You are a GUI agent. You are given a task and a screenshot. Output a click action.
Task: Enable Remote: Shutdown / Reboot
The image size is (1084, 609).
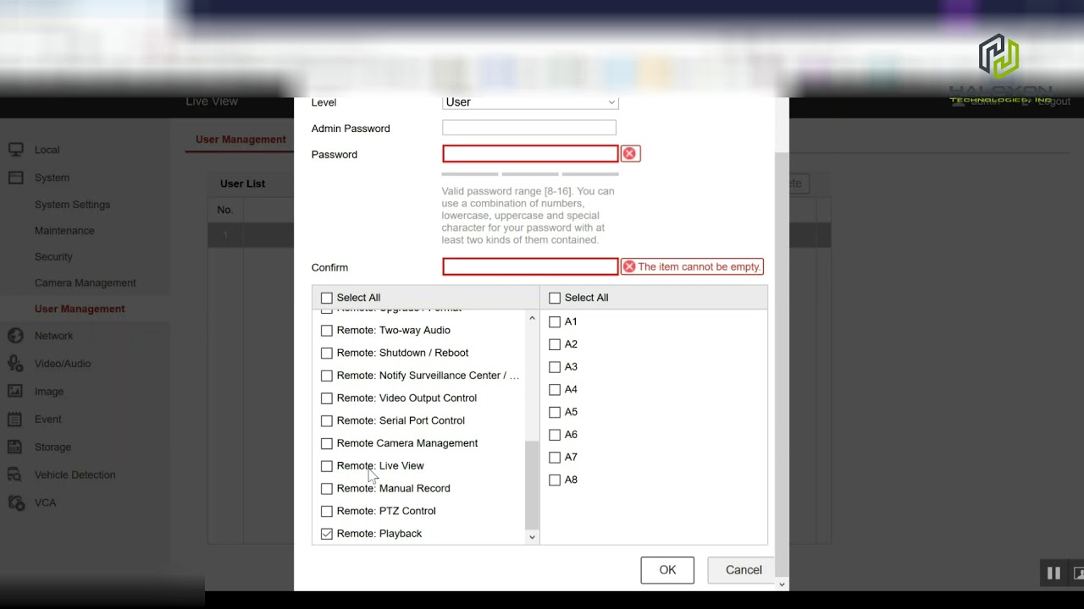[x=327, y=353]
